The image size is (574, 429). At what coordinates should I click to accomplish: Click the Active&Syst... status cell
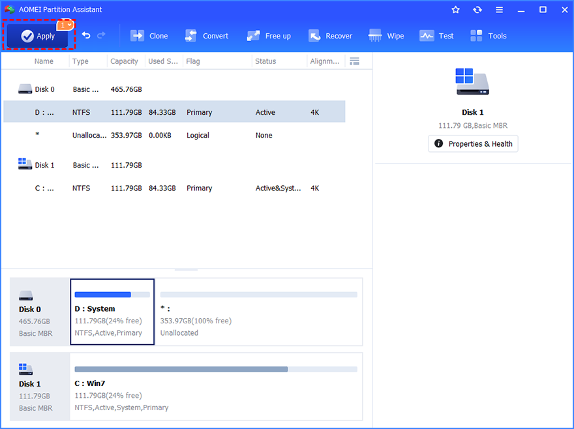[279, 188]
